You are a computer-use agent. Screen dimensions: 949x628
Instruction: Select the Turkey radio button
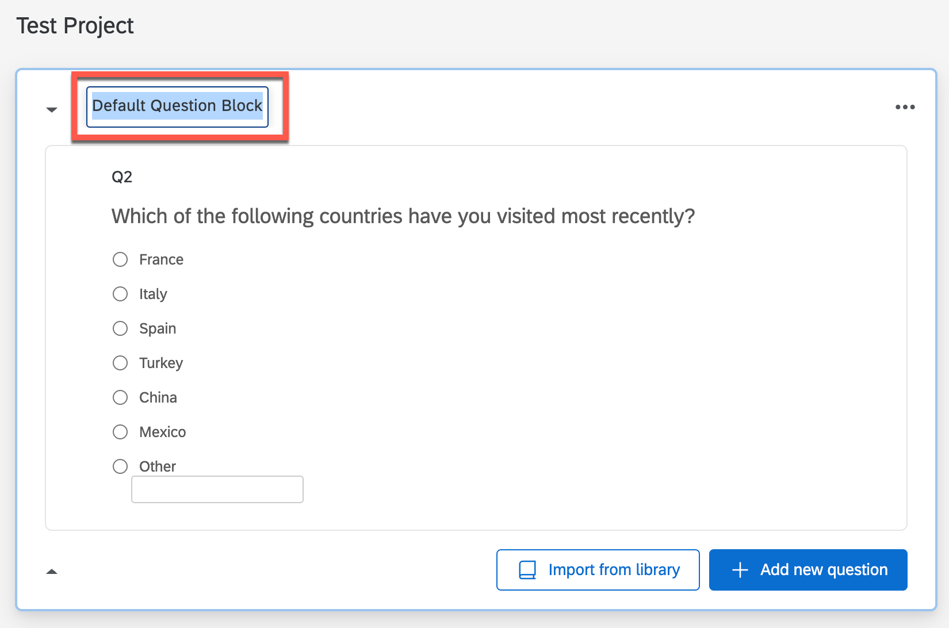pos(120,363)
